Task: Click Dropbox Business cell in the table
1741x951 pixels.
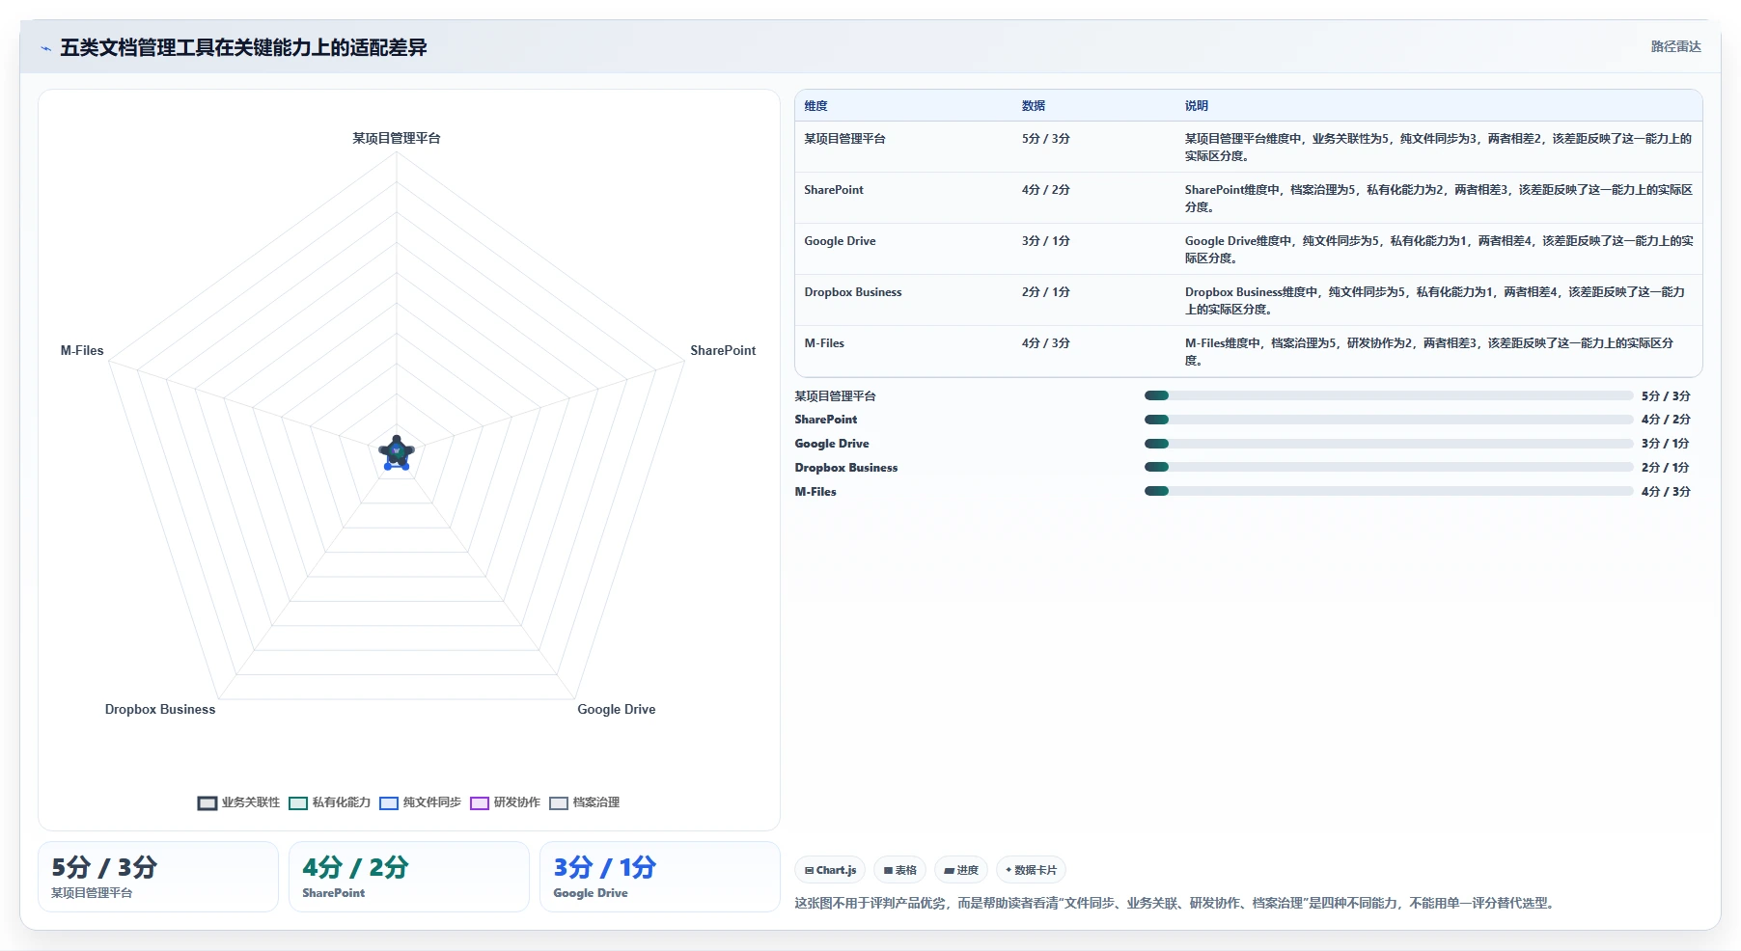Action: click(x=853, y=292)
